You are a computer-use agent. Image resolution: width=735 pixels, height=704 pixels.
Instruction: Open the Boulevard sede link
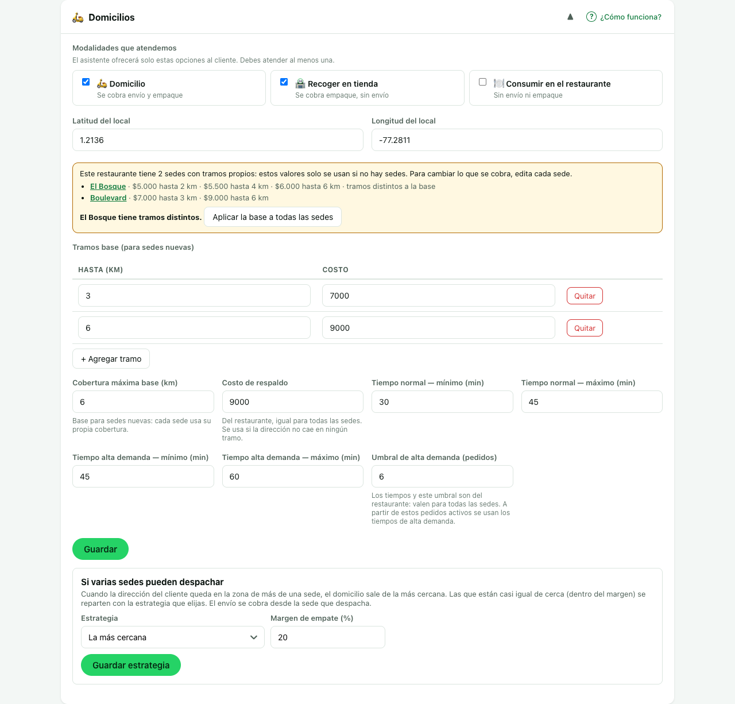(x=108, y=198)
